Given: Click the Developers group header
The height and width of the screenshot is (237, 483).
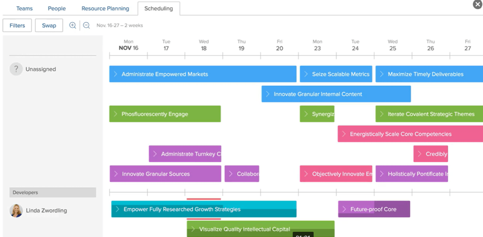Looking at the screenshot, I should (x=53, y=192).
